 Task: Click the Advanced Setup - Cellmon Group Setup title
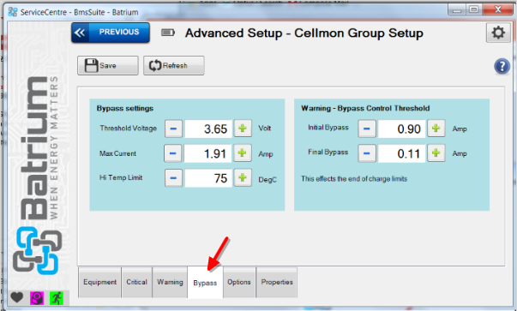click(304, 33)
